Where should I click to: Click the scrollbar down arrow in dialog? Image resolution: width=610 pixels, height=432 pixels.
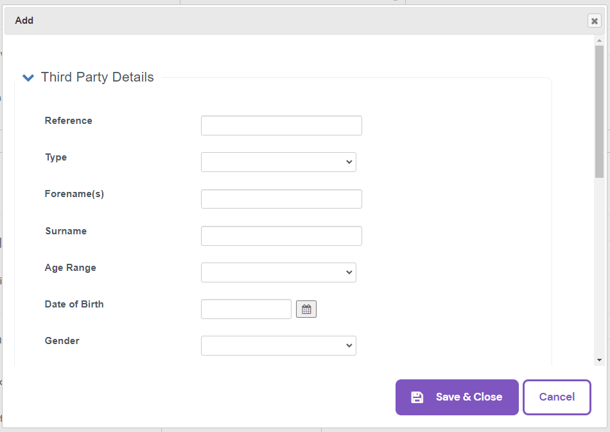pos(599,360)
